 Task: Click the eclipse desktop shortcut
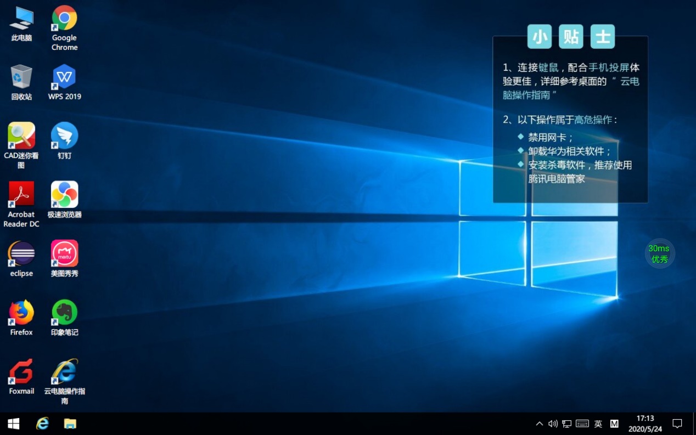point(21,254)
